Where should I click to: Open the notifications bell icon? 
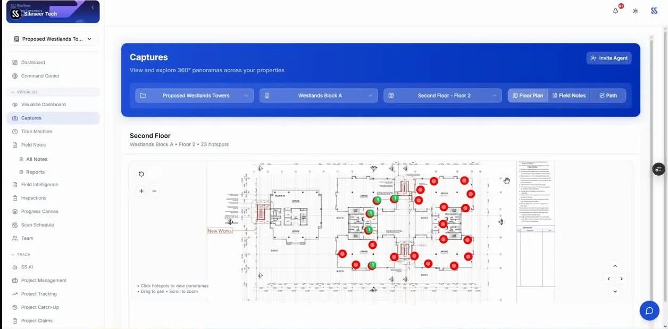click(x=616, y=11)
